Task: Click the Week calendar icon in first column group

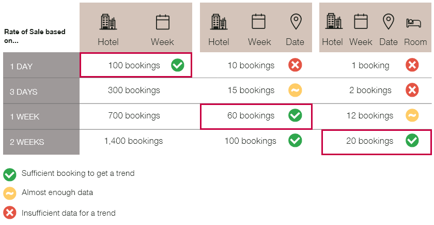Action: (x=162, y=22)
